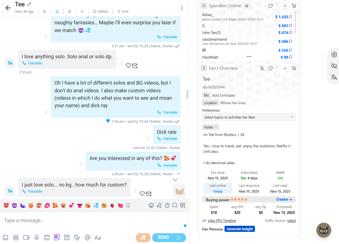This screenshot has height=244, width=339.
Task: Go back using the left arrow
Action: coord(8,8)
